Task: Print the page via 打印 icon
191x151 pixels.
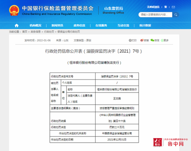Action: tap(133, 40)
